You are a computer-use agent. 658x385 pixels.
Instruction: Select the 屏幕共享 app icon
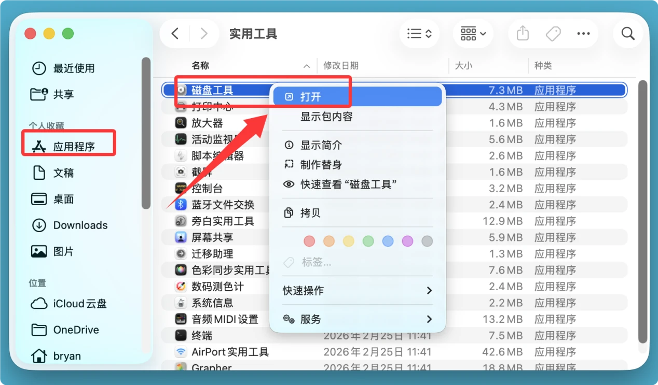pyautogui.click(x=180, y=237)
